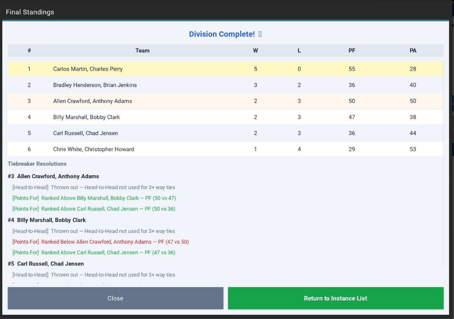
Task: Click Head-to-Head thrown out line under #4
Action: pos(94,231)
